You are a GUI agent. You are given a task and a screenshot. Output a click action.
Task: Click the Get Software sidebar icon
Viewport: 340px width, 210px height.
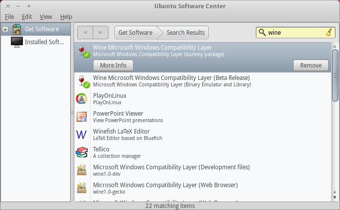pyautogui.click(x=17, y=29)
